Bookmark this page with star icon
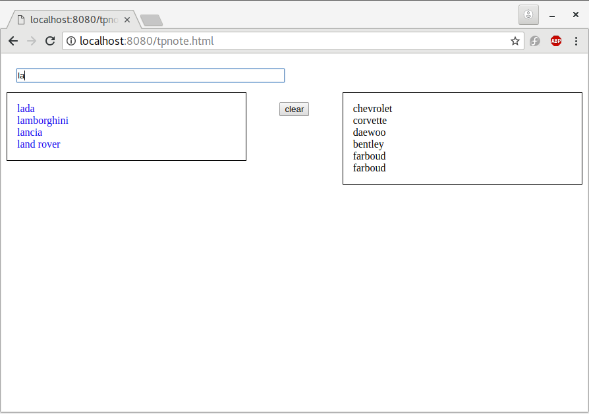This screenshot has width=589, height=414. click(x=515, y=41)
